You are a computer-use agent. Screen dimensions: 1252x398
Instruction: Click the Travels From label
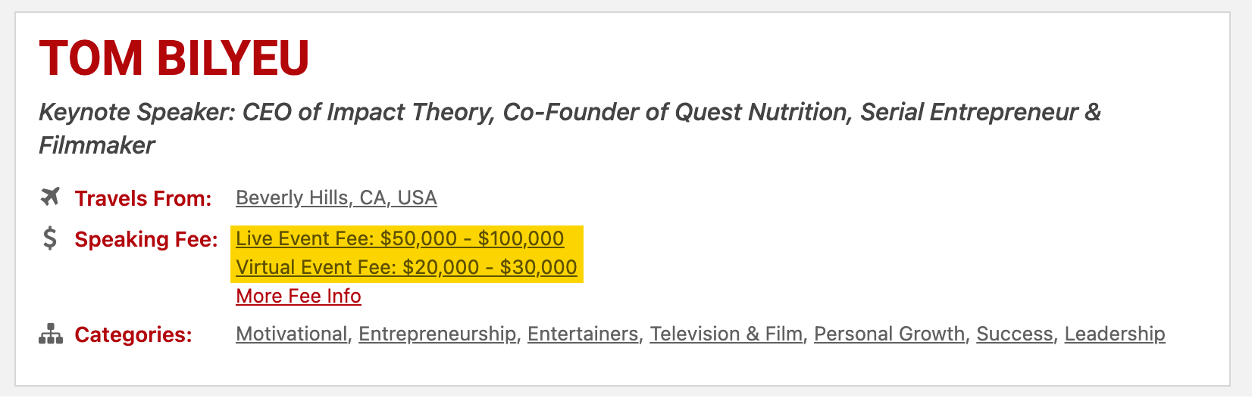(143, 198)
